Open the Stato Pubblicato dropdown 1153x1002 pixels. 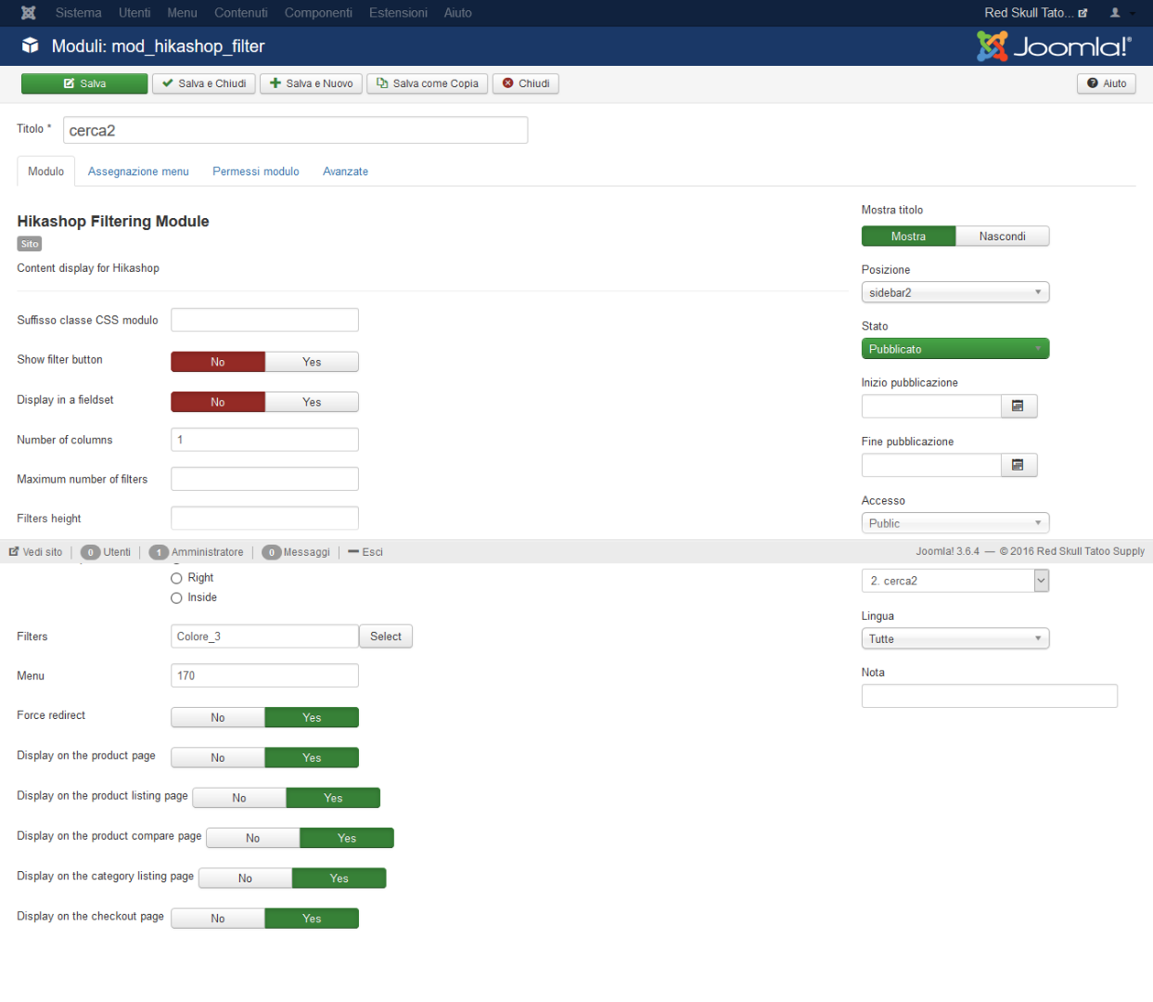[x=954, y=350]
